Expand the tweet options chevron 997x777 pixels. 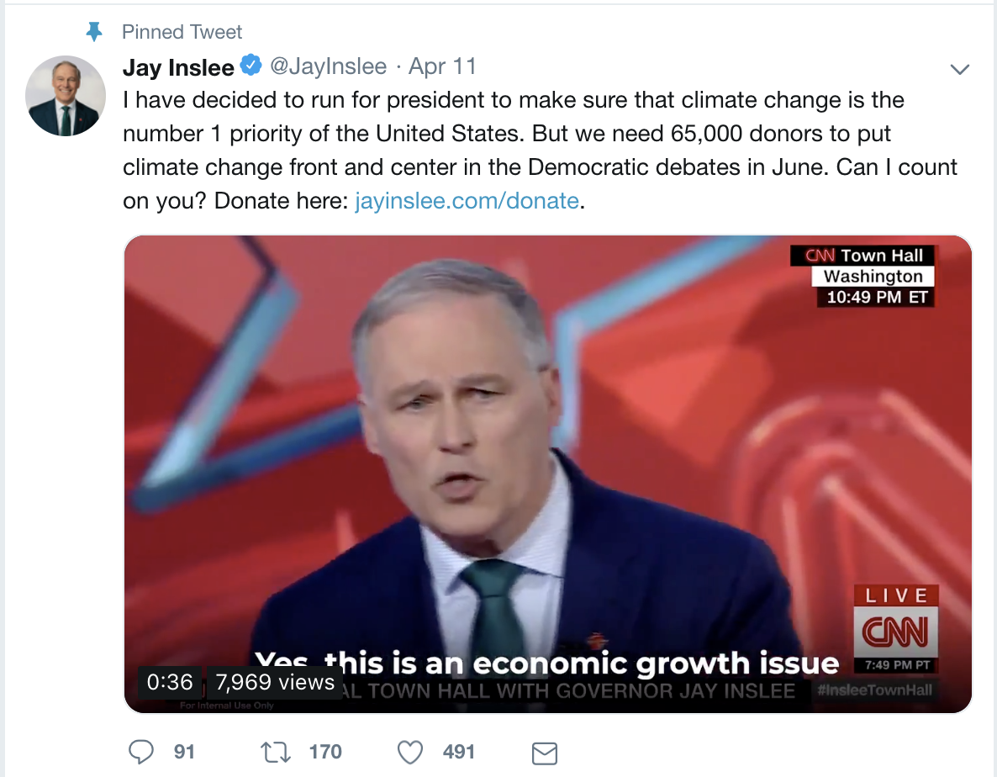click(959, 69)
